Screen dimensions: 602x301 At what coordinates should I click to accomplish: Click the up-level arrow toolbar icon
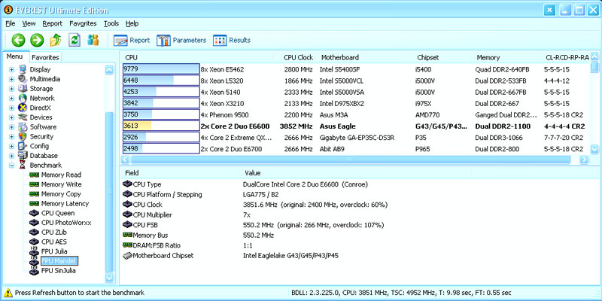[56, 40]
